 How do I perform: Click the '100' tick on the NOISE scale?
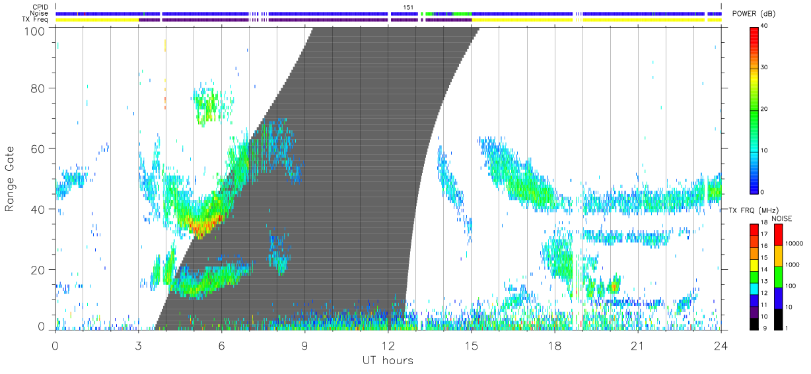point(791,286)
